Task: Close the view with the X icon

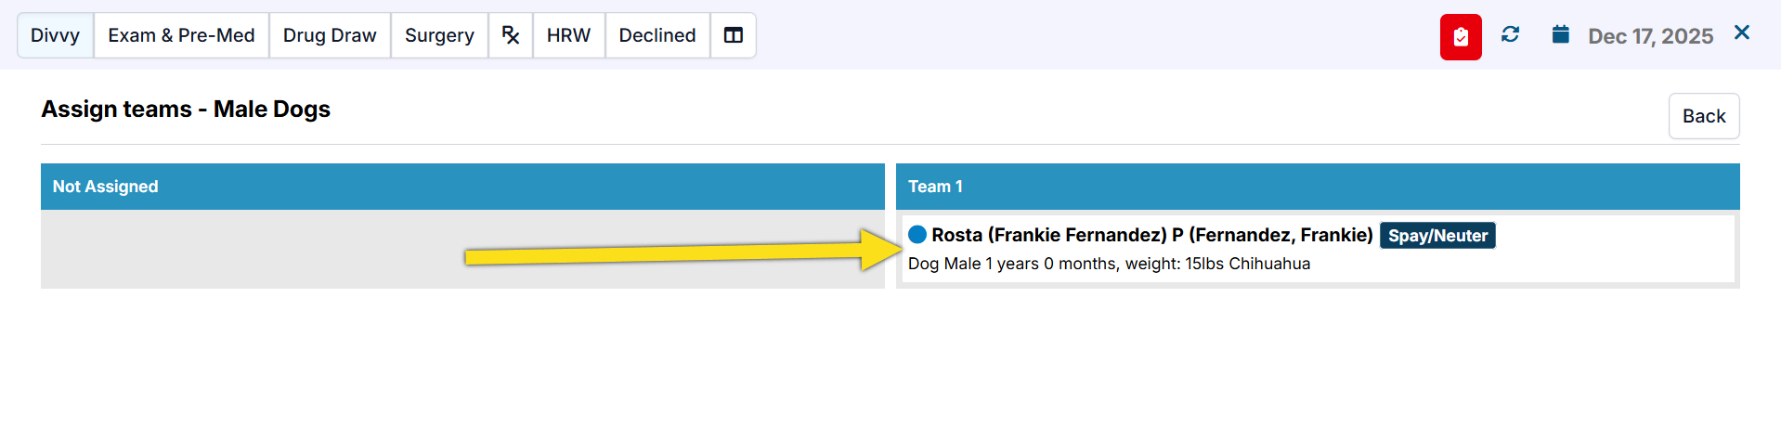Action: [x=1742, y=32]
